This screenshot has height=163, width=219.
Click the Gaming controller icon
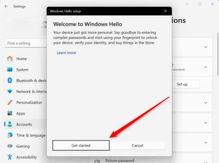(x=10, y=146)
